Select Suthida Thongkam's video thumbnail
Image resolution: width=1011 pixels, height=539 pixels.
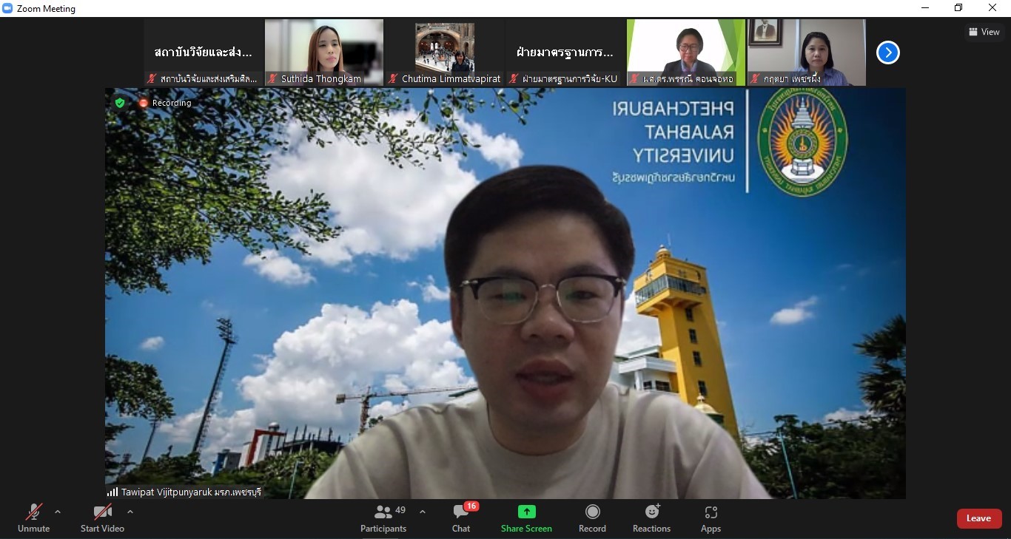click(324, 52)
